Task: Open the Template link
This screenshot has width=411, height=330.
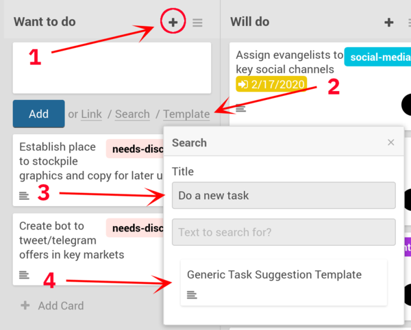Action: [186, 114]
